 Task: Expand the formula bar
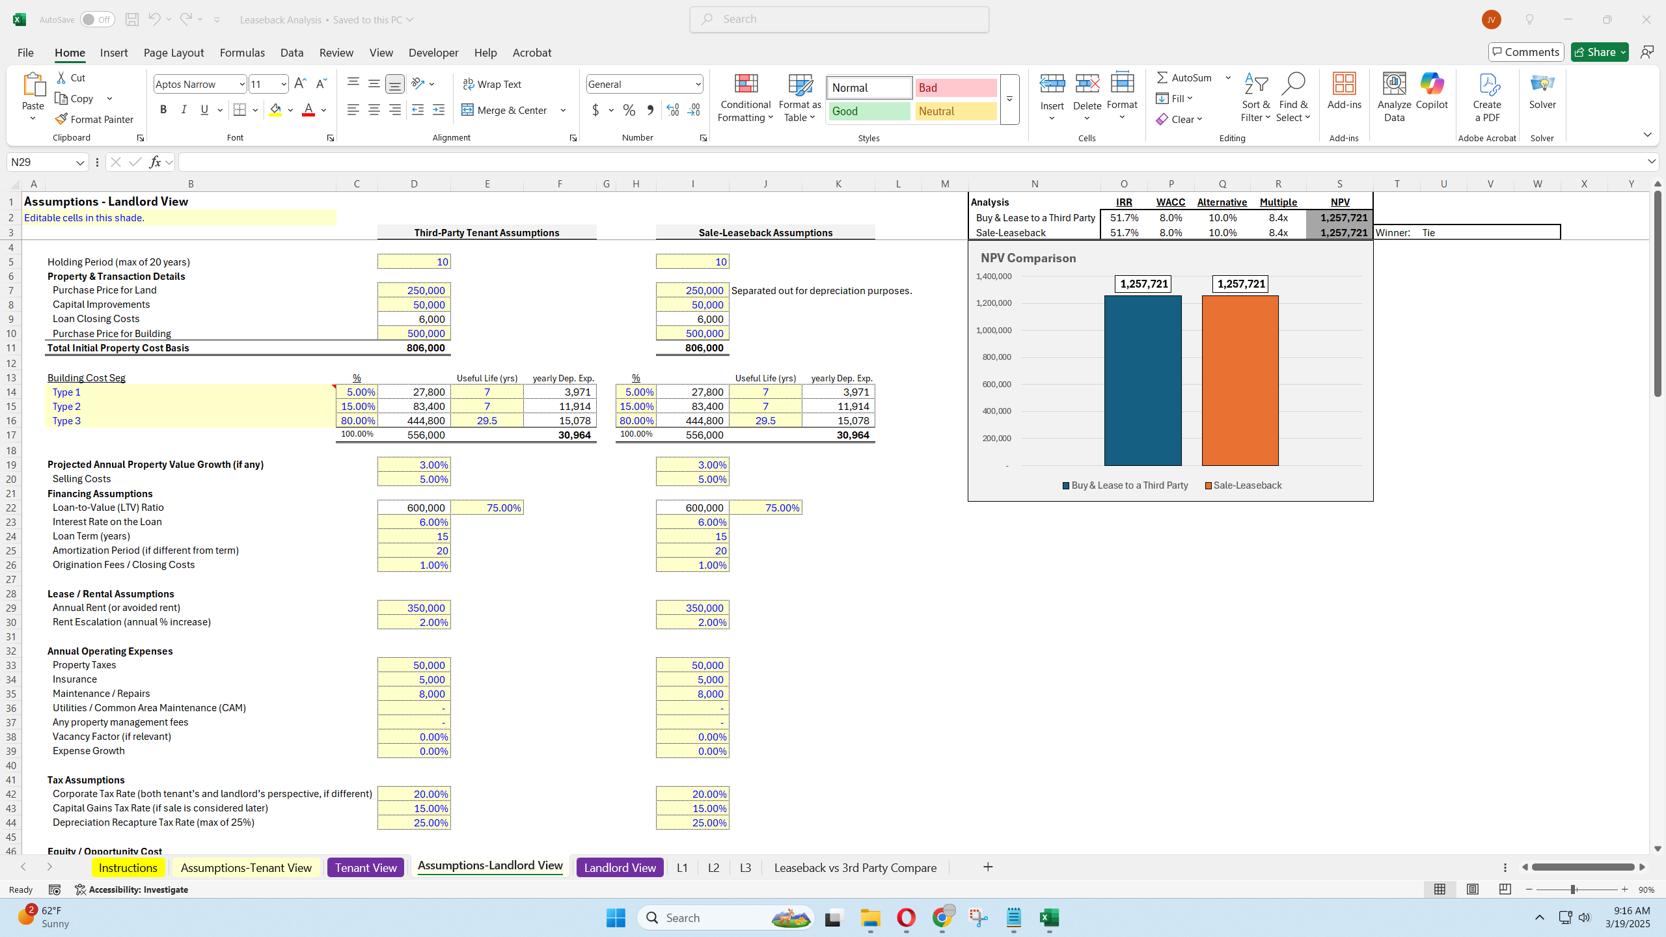tap(1652, 161)
